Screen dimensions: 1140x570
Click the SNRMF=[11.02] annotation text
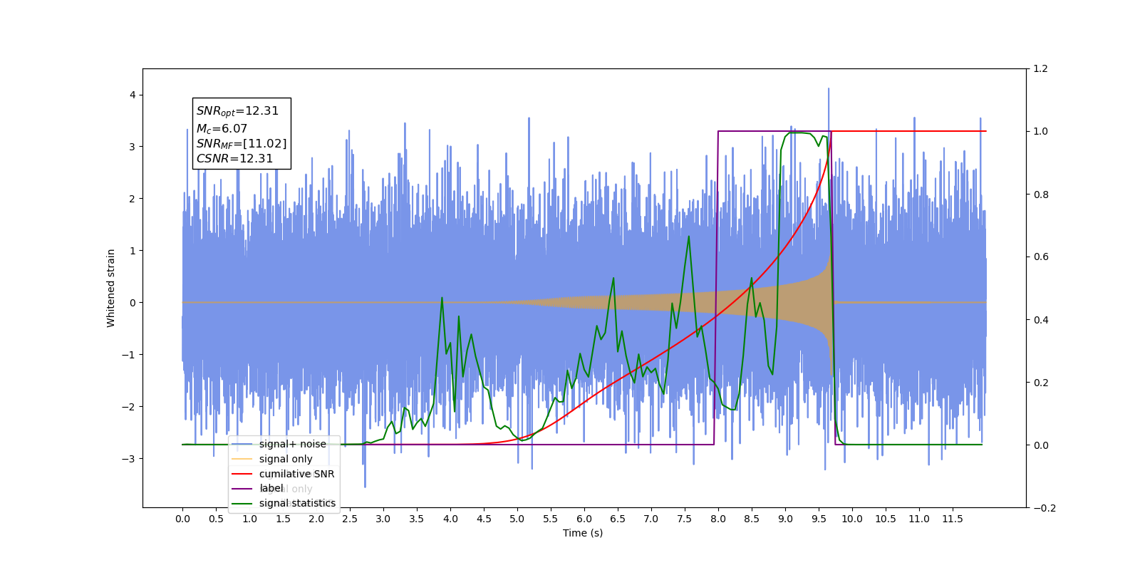coord(242,144)
